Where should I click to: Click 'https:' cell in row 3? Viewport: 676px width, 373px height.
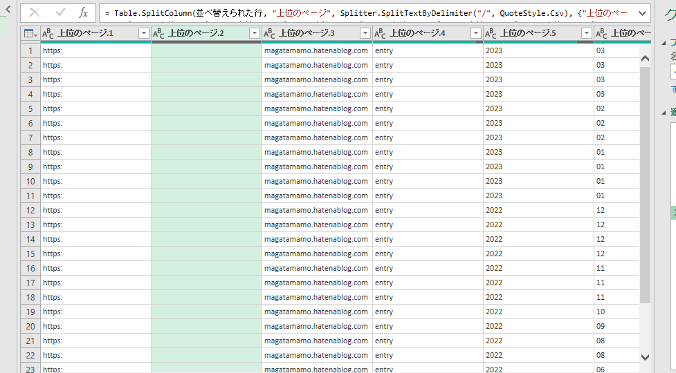tap(95, 79)
